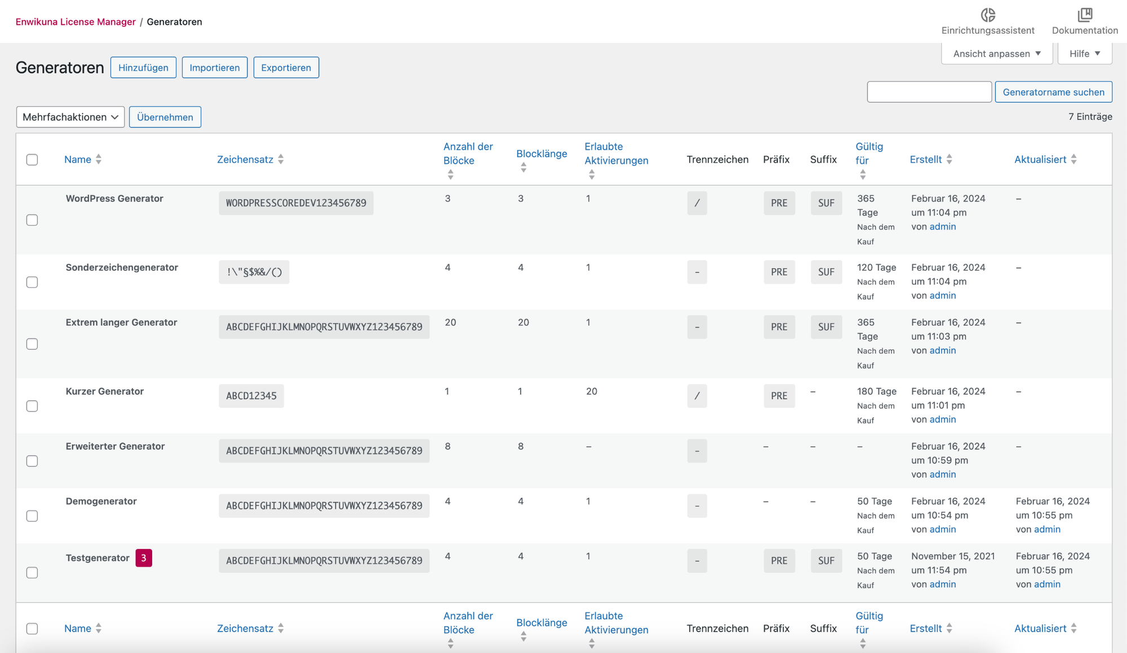Click sort arrows under top Gültig für
Screen dimensions: 1127x653
(863, 175)
